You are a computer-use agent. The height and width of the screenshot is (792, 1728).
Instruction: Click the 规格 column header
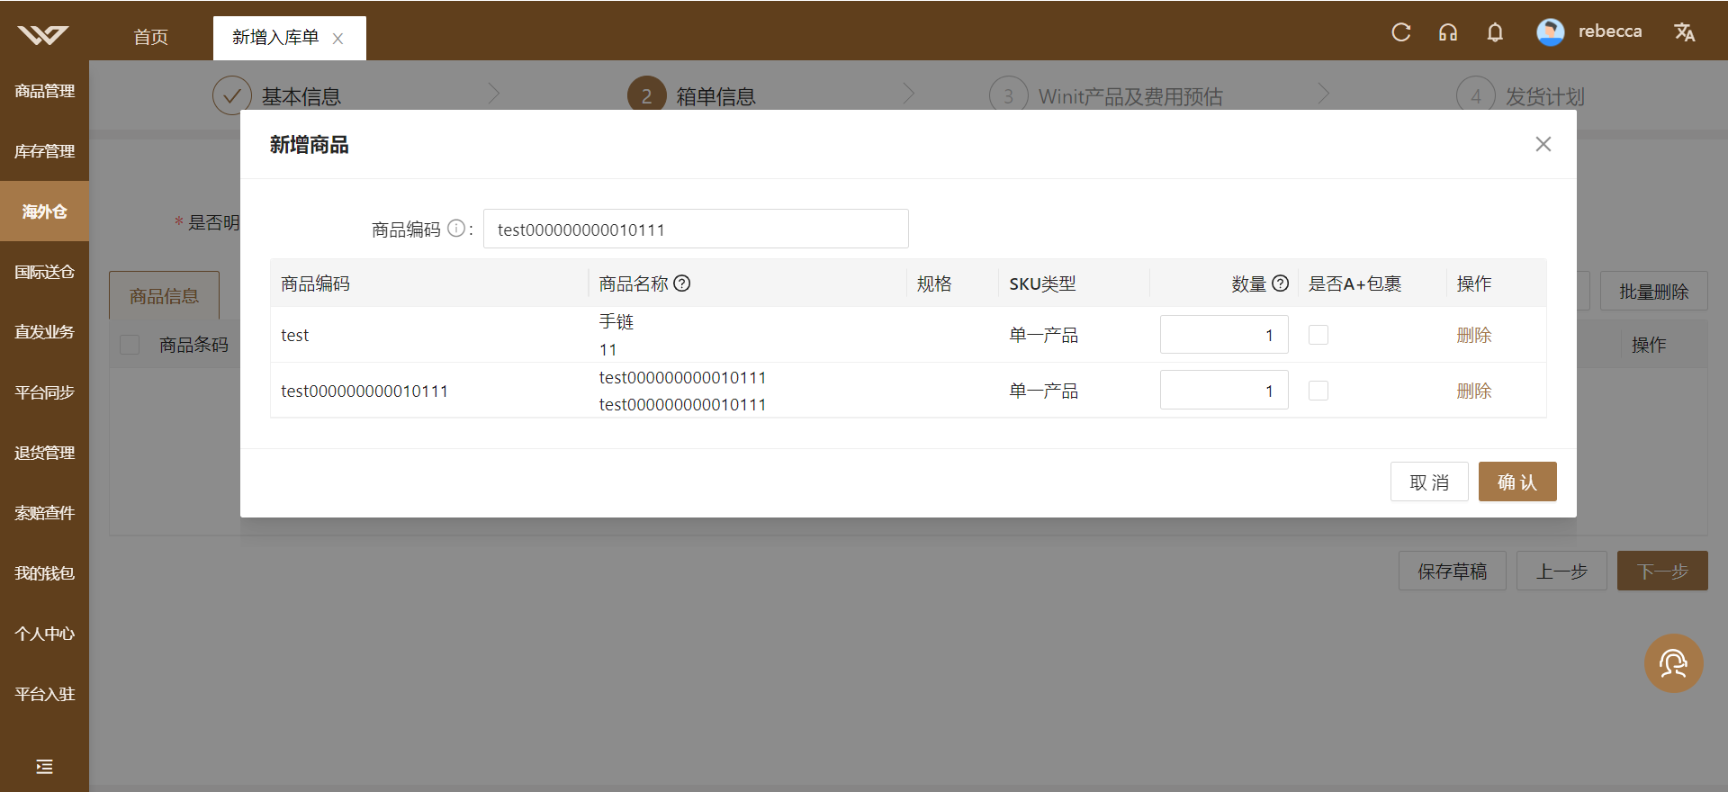(934, 283)
